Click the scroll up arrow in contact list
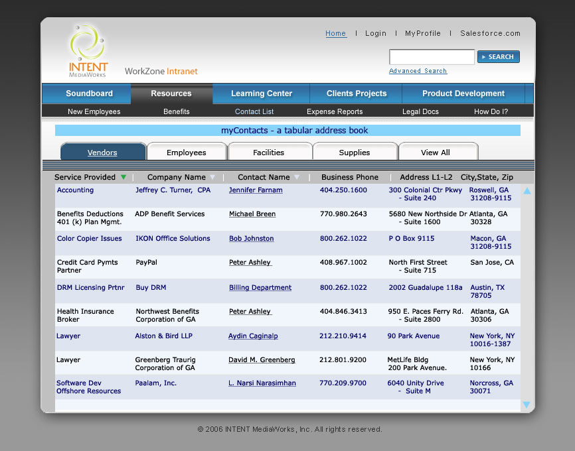This screenshot has height=451, width=575. (x=527, y=191)
